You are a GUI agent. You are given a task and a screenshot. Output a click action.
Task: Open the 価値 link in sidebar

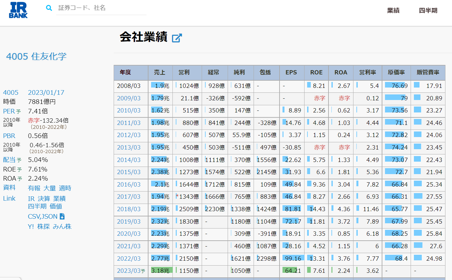56,206
